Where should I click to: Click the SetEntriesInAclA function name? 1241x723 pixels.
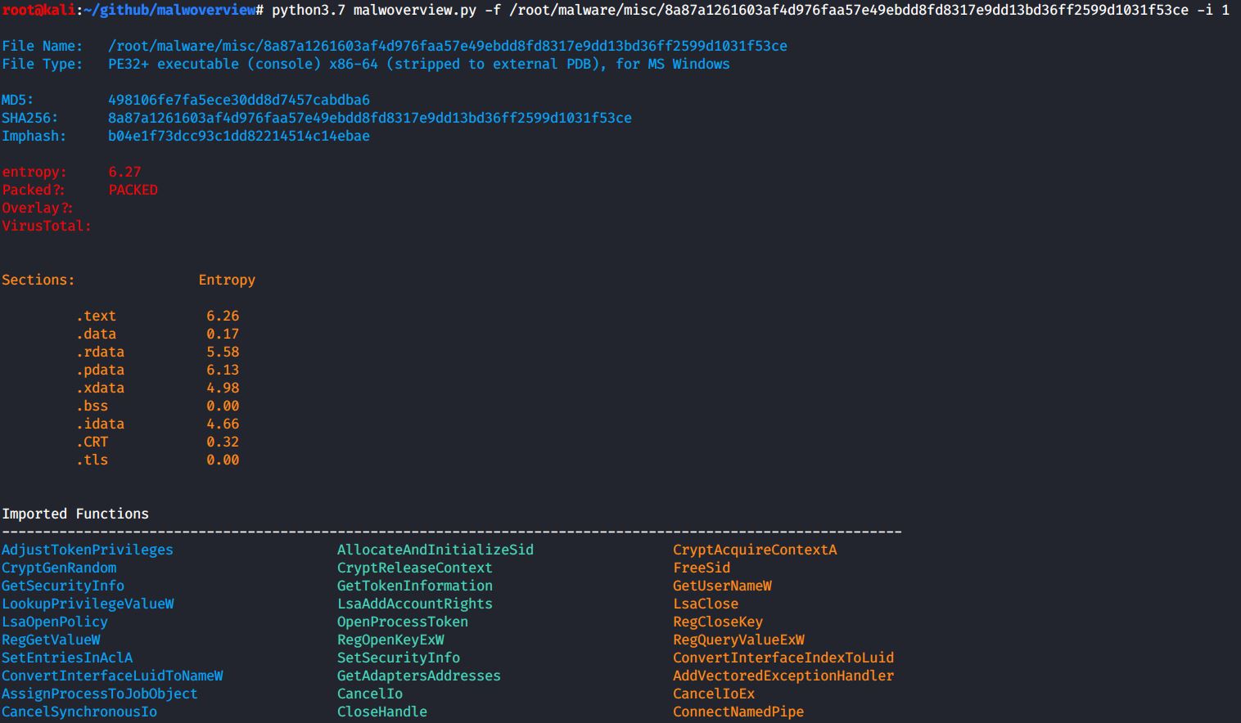[x=67, y=658]
